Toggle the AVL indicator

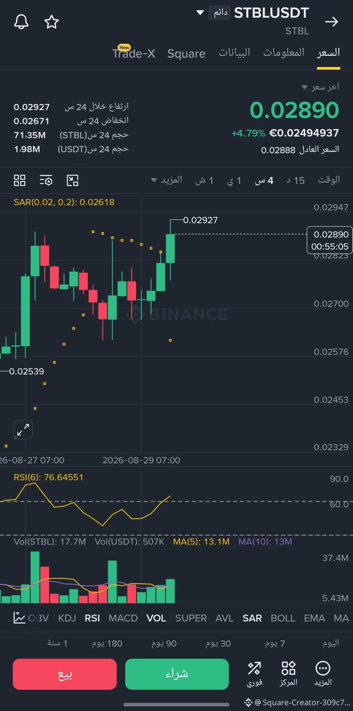click(x=224, y=618)
